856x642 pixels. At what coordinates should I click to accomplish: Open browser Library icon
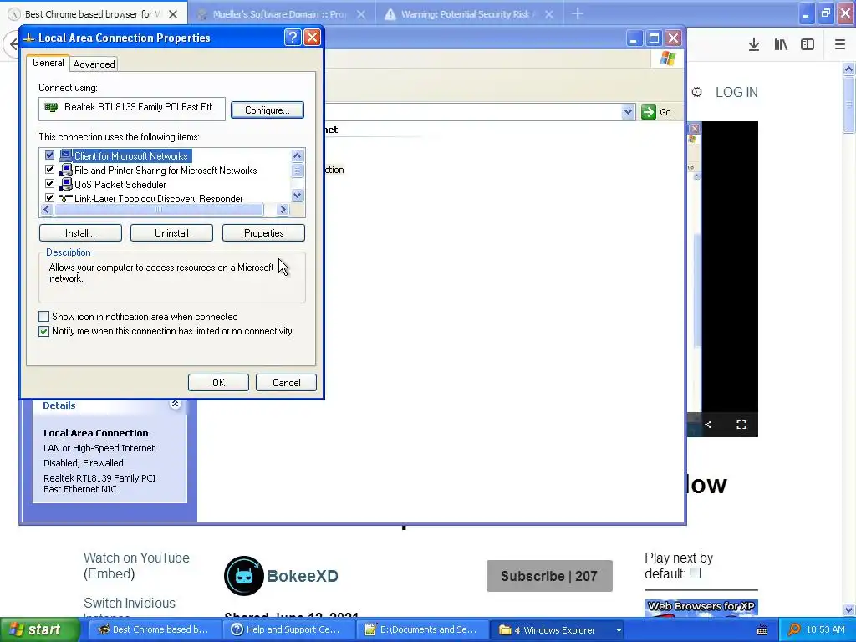[x=781, y=45]
